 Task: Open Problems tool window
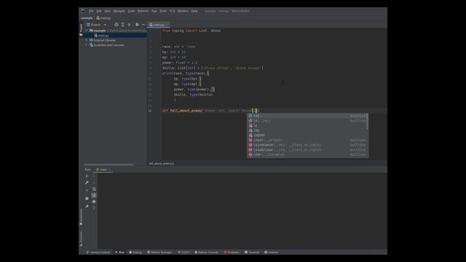pos(232,253)
